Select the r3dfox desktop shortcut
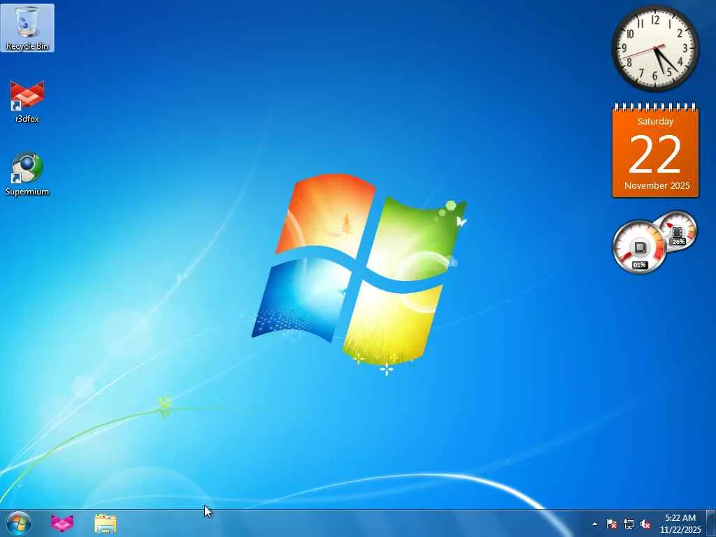Image resolution: width=716 pixels, height=537 pixels. 27,101
